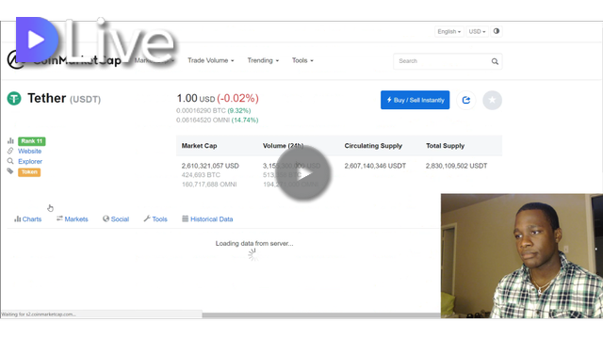The image size is (603, 339).
Task: Click the search magnifier icon
Action: [x=495, y=61]
